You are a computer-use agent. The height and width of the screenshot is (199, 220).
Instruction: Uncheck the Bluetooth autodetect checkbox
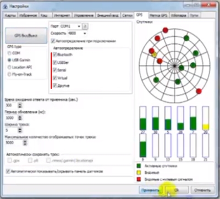coord(54,54)
